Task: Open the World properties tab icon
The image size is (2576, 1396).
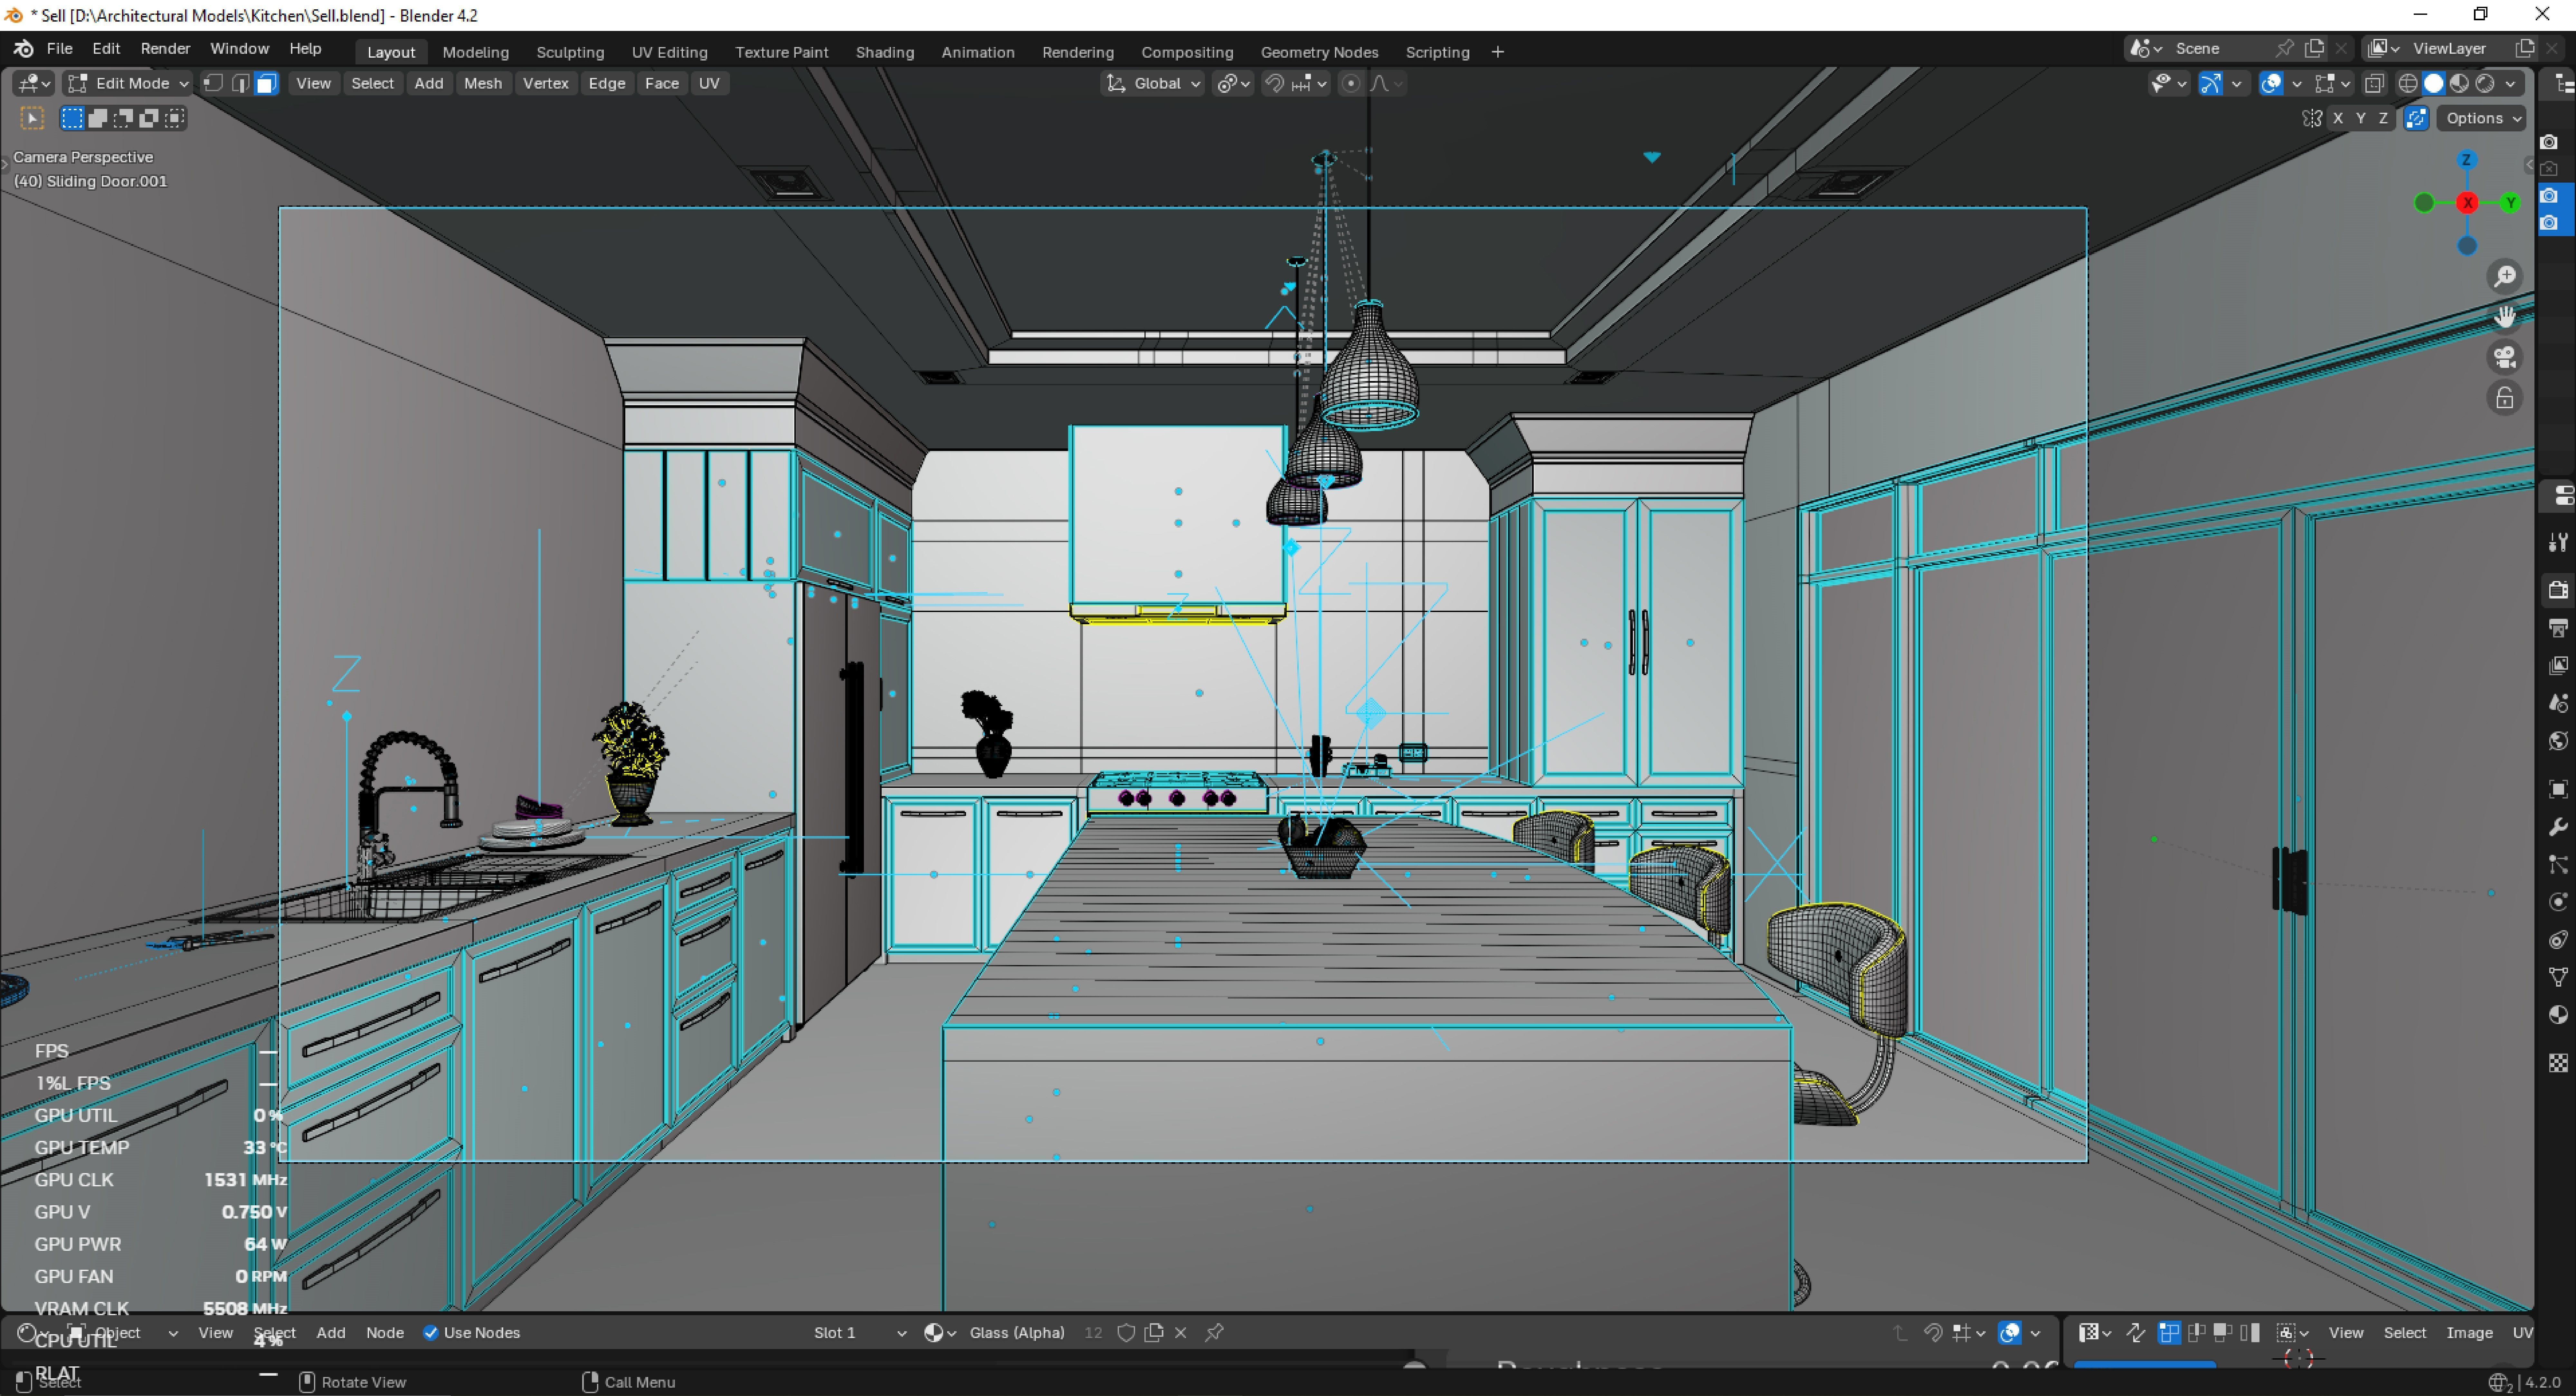Action: pos(2558,741)
